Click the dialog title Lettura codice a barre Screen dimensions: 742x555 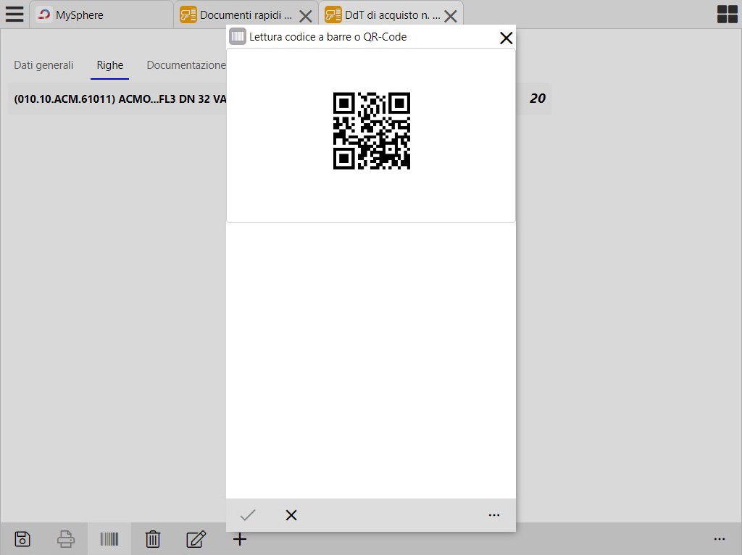point(328,37)
